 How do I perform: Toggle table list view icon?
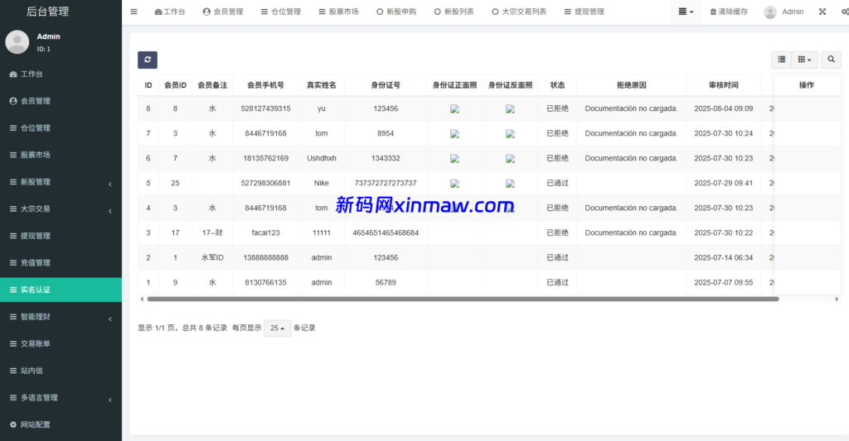click(x=781, y=60)
